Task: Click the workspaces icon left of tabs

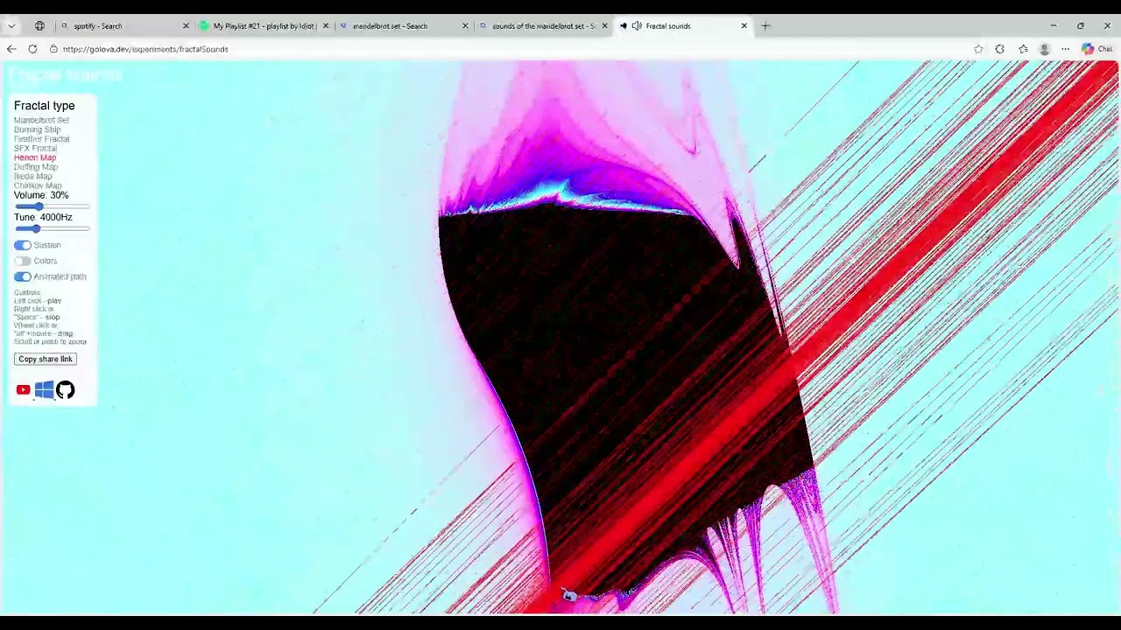Action: pos(39,26)
